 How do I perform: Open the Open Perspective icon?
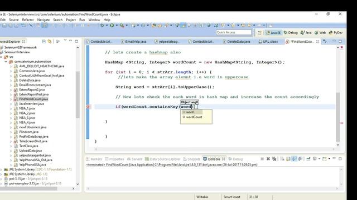(259, 33)
